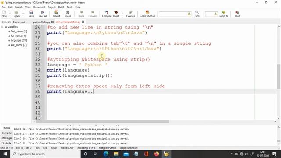
Task: Click the search text field in toolbar
Action: point(175,14)
